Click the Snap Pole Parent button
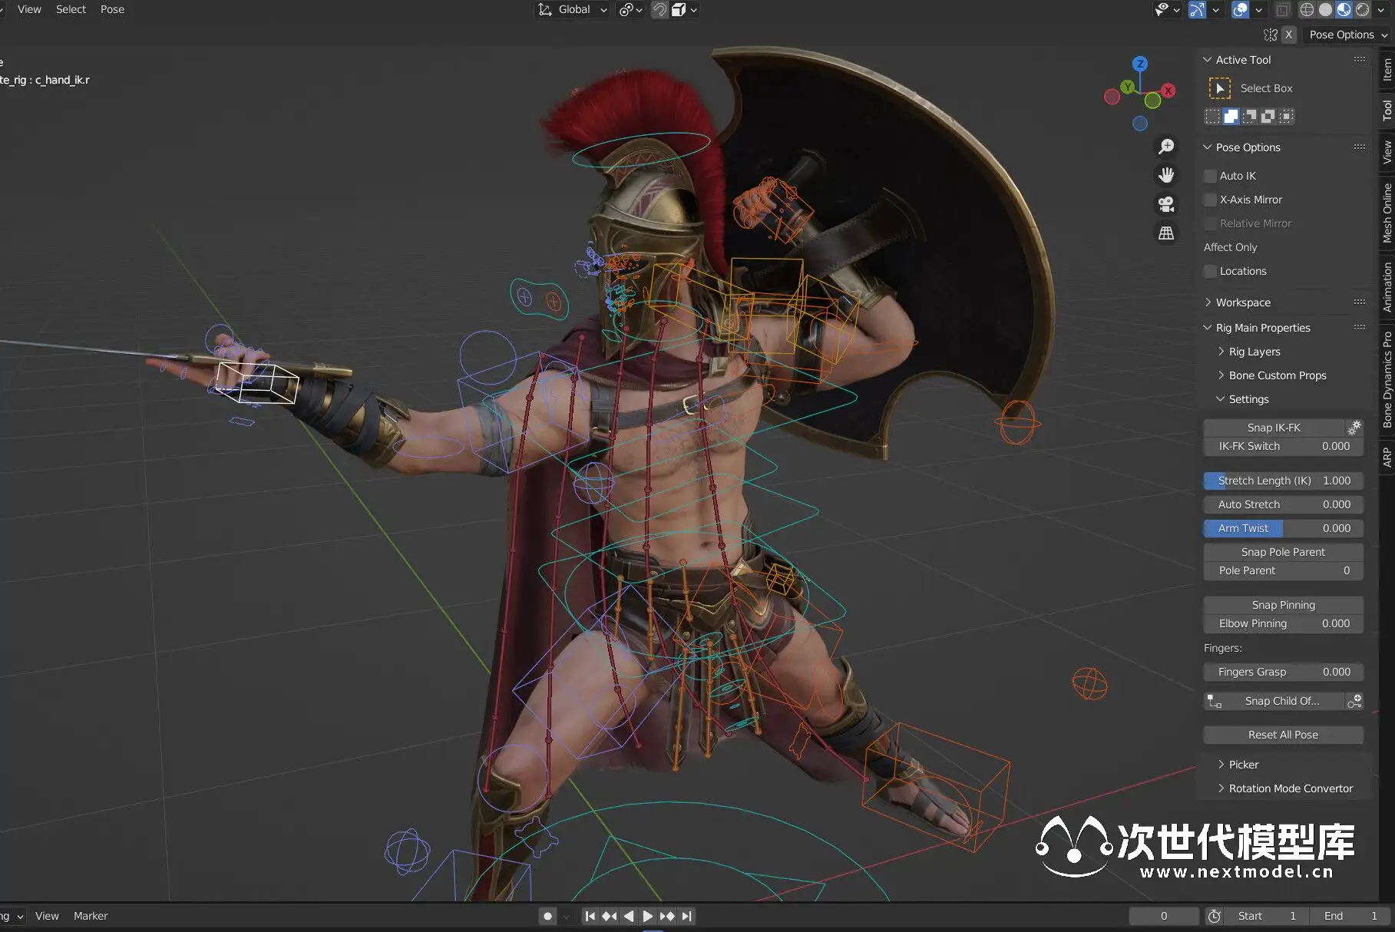This screenshot has width=1395, height=932. [x=1282, y=552]
